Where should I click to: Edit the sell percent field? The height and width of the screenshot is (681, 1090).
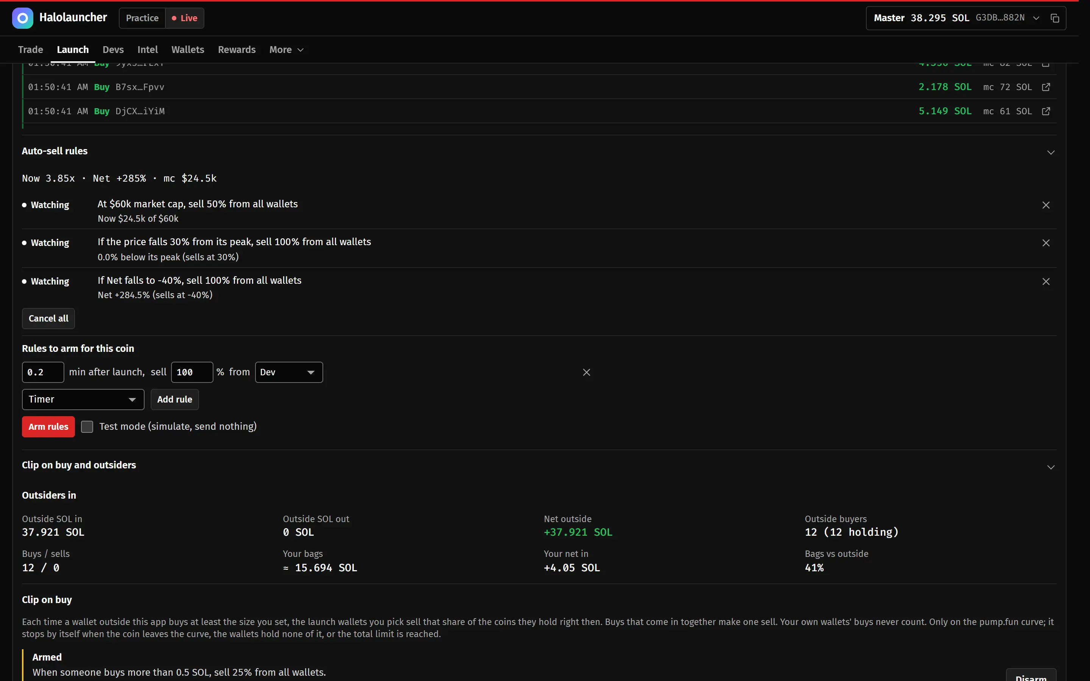(x=192, y=373)
